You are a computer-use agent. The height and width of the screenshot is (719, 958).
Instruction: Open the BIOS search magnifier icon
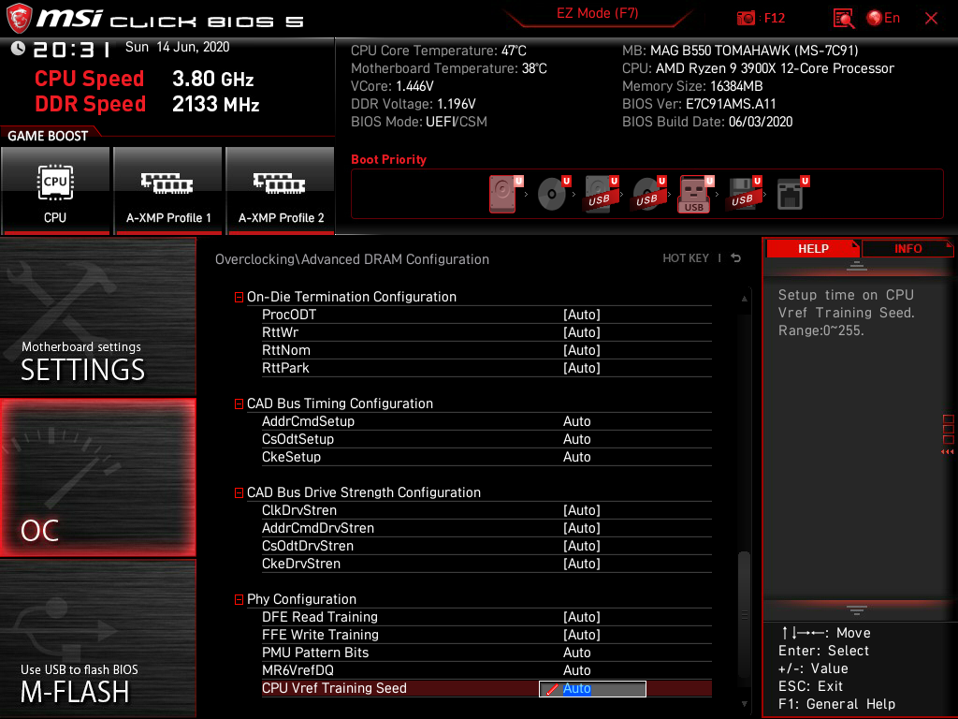tap(843, 19)
